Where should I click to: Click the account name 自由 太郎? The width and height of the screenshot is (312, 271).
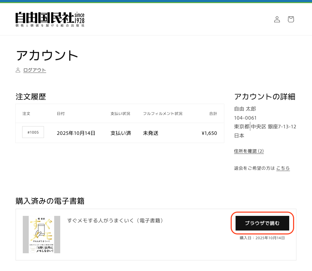pos(245,109)
